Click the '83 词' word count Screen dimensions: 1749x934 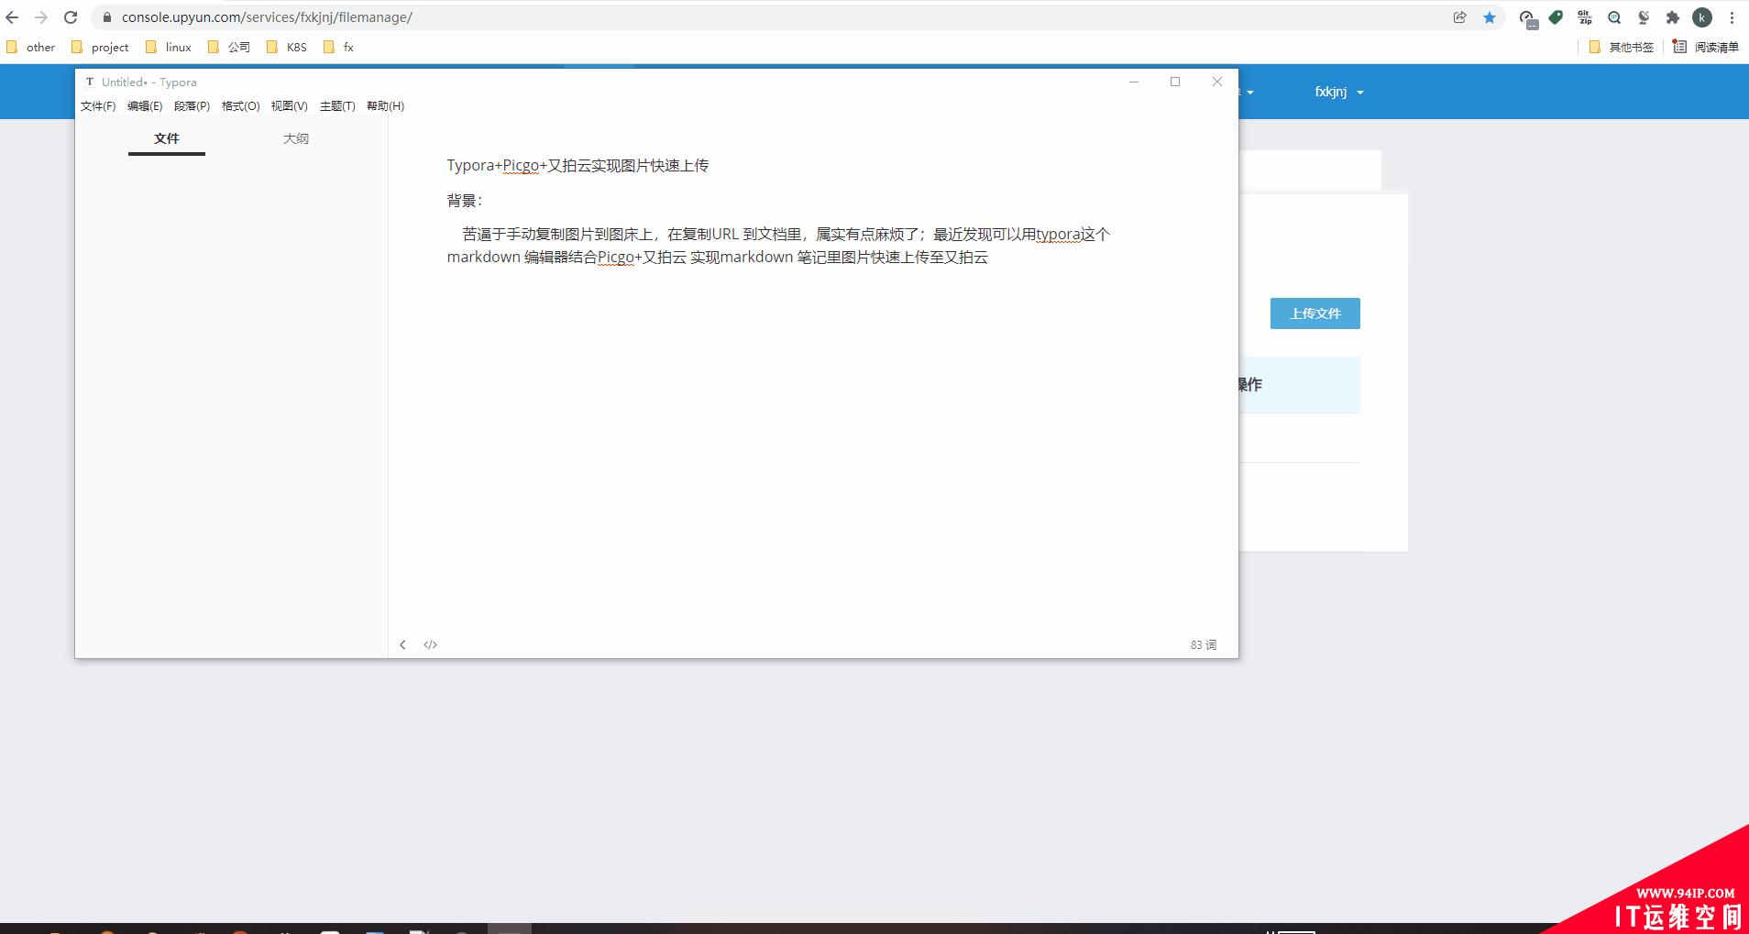click(1204, 645)
